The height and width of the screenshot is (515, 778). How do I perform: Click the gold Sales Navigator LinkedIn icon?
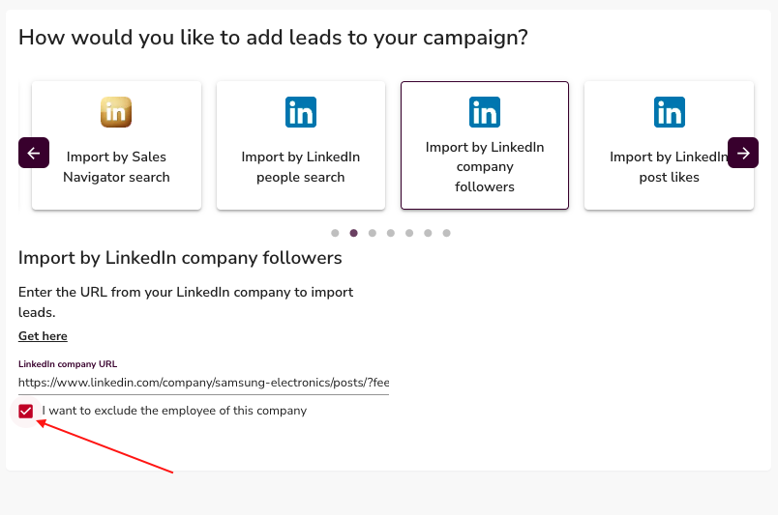point(116,112)
